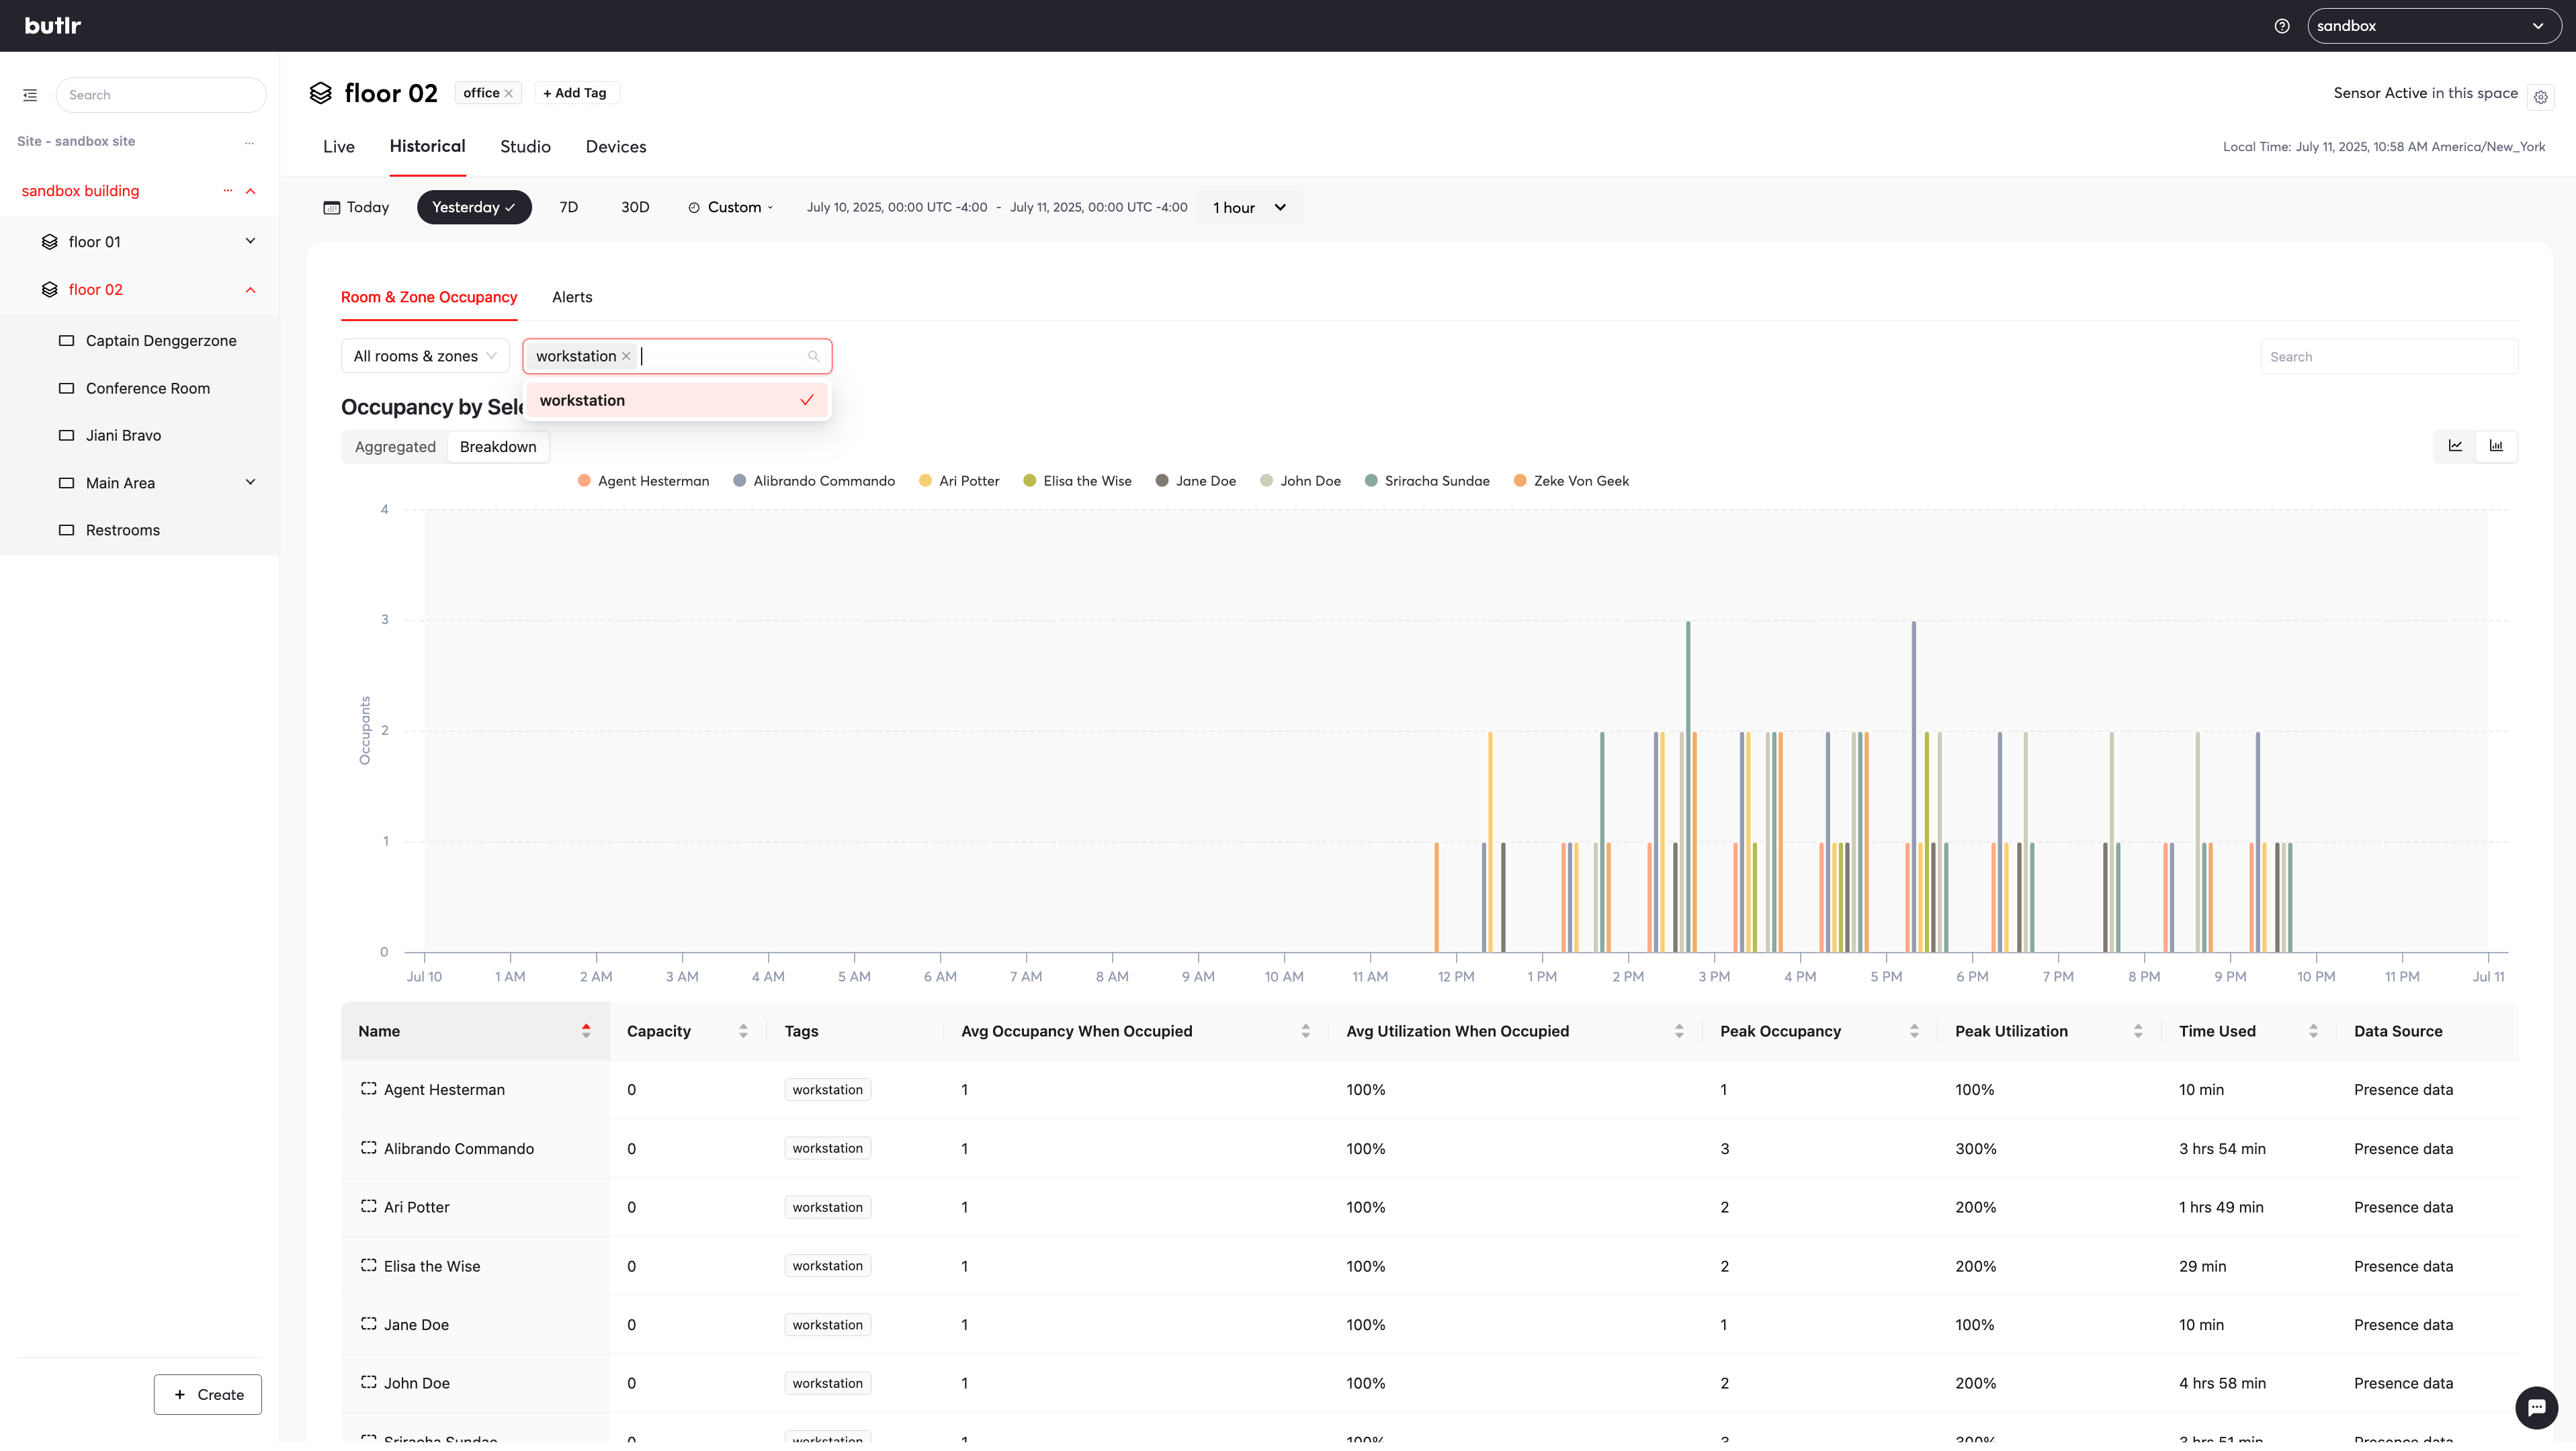Image resolution: width=2576 pixels, height=1451 pixels.
Task: Click the Add Tag button
Action: click(x=576, y=93)
